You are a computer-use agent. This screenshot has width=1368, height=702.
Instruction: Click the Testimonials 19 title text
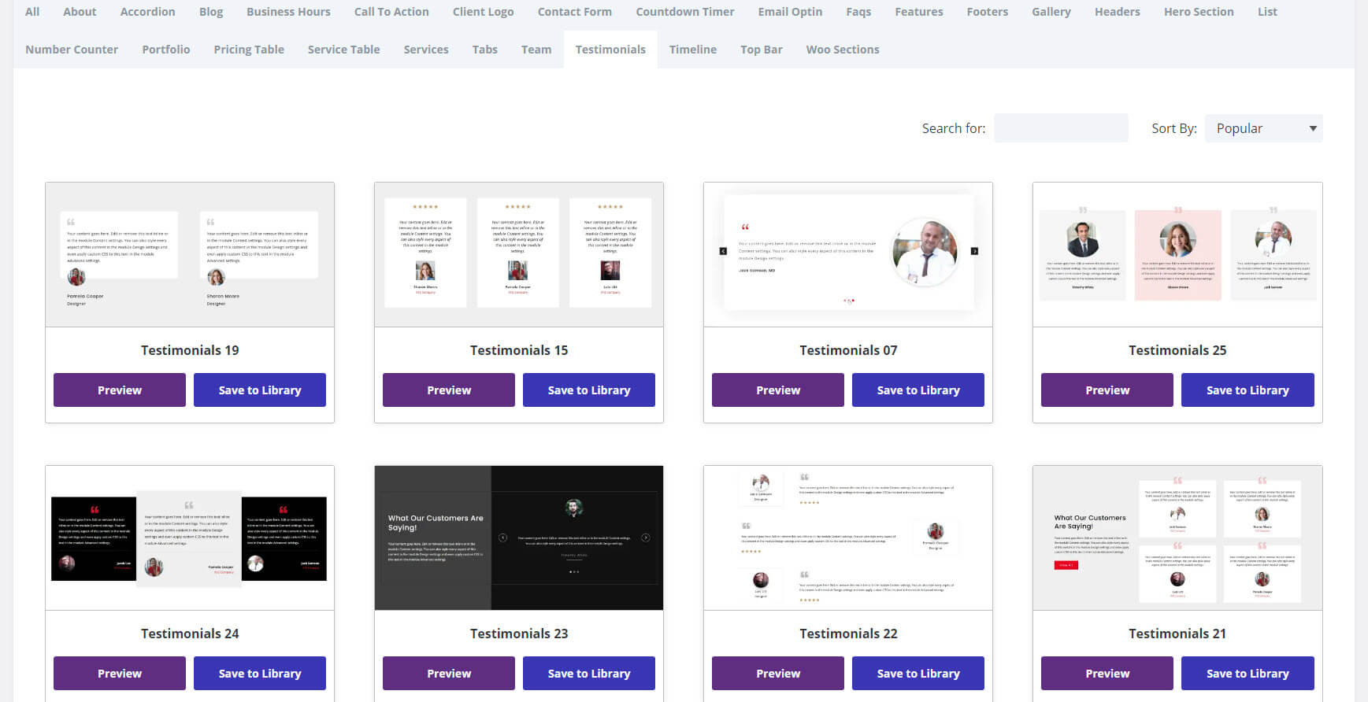click(x=190, y=350)
